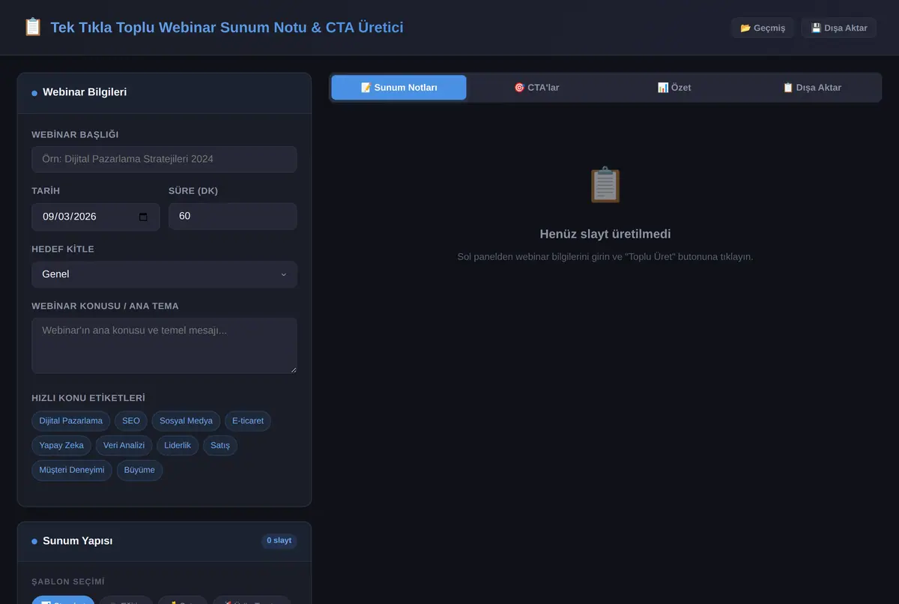Click the app title Tek Tıkla Toplu Webinar
The image size is (899, 604).
227,28
